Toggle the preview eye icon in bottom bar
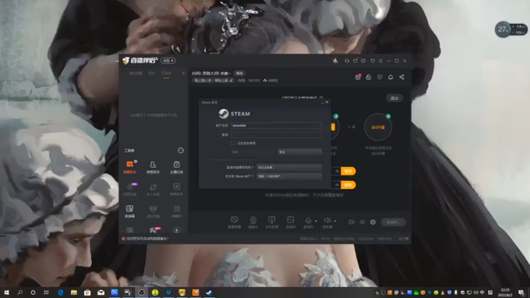The width and height of the screenshot is (530, 298). tap(362, 222)
